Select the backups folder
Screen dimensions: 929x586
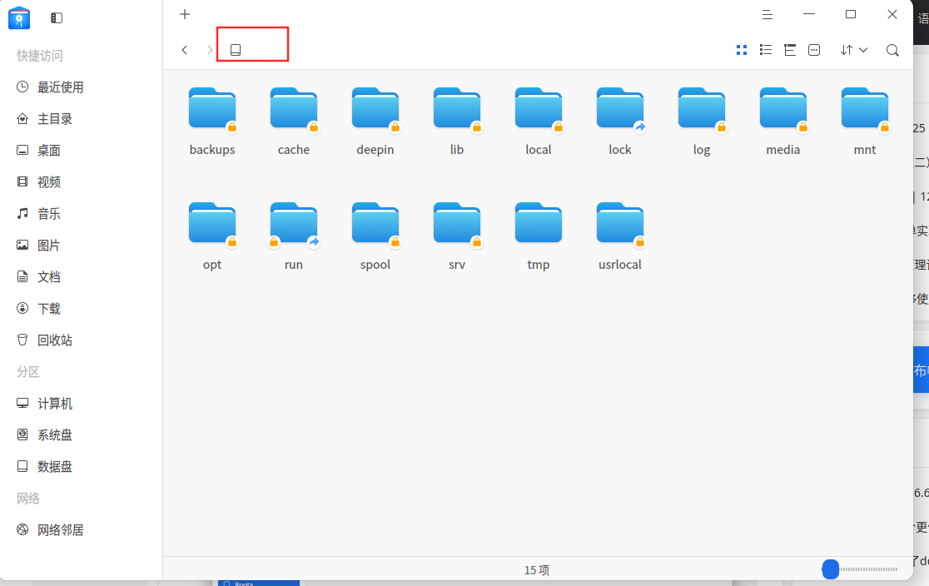tap(212, 121)
